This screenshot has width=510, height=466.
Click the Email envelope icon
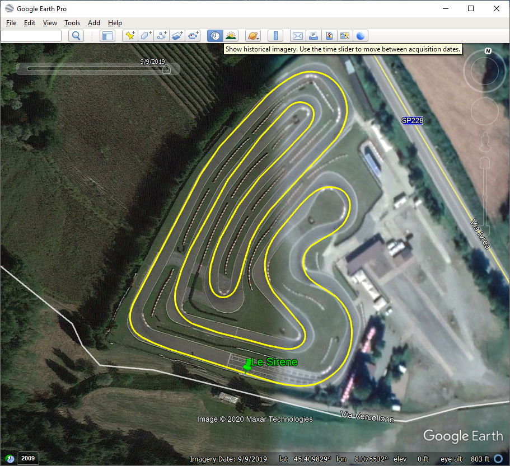click(x=298, y=36)
